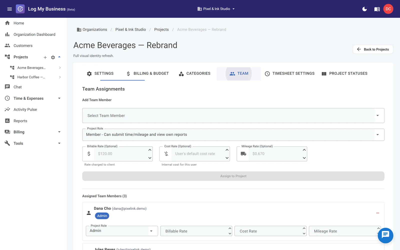
Task: Open the Project Role dropdown for new member
Action: click(233, 135)
